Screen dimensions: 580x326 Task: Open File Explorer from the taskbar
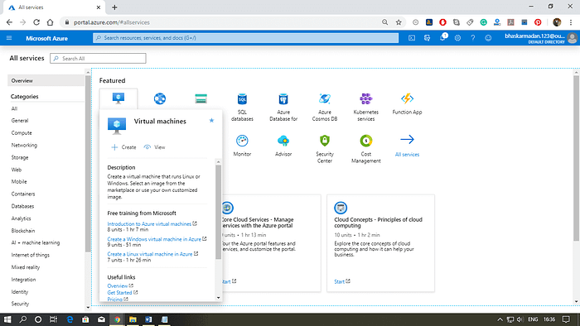tap(133, 319)
